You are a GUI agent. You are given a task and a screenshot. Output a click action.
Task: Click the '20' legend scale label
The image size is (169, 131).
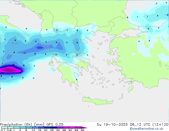[46, 130]
